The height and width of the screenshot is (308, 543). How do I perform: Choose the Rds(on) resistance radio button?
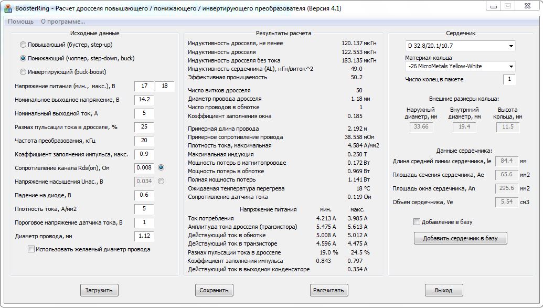(x=161, y=168)
